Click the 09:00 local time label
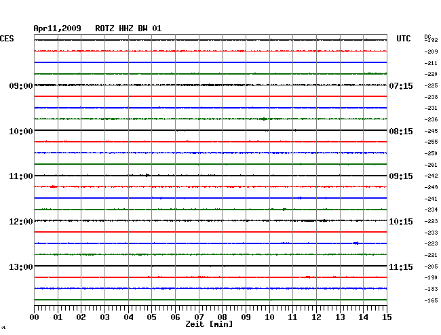The height and width of the screenshot is (335, 441). click(x=21, y=86)
